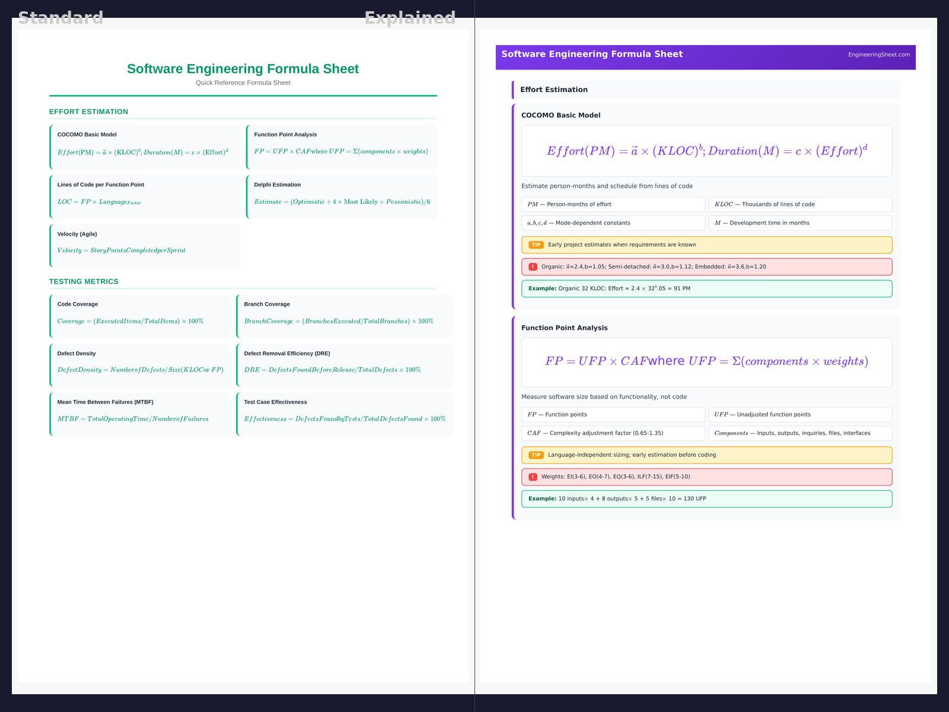
Task: Click the TIP badge under COCOMO Basic Model
Action: (536, 245)
